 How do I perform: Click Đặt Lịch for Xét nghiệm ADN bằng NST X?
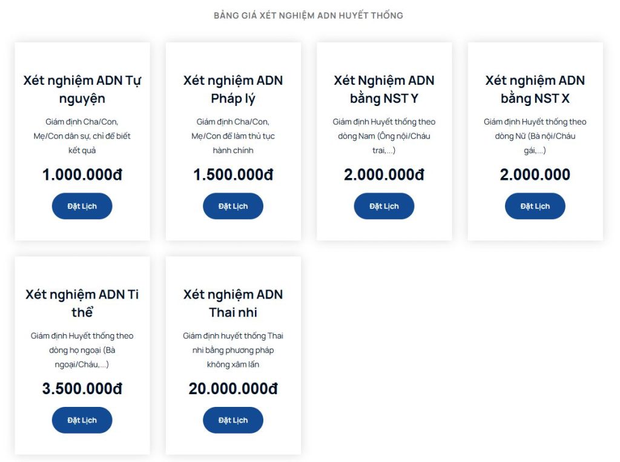(x=535, y=206)
